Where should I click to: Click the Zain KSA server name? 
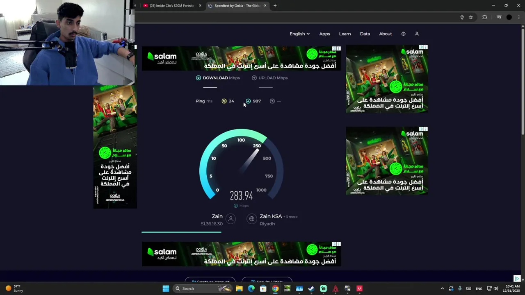pos(271,216)
